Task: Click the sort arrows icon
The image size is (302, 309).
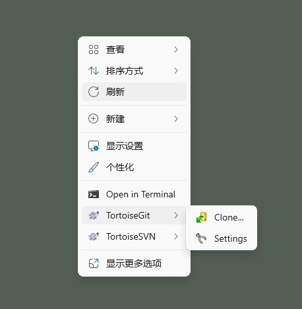Action: coord(94,71)
